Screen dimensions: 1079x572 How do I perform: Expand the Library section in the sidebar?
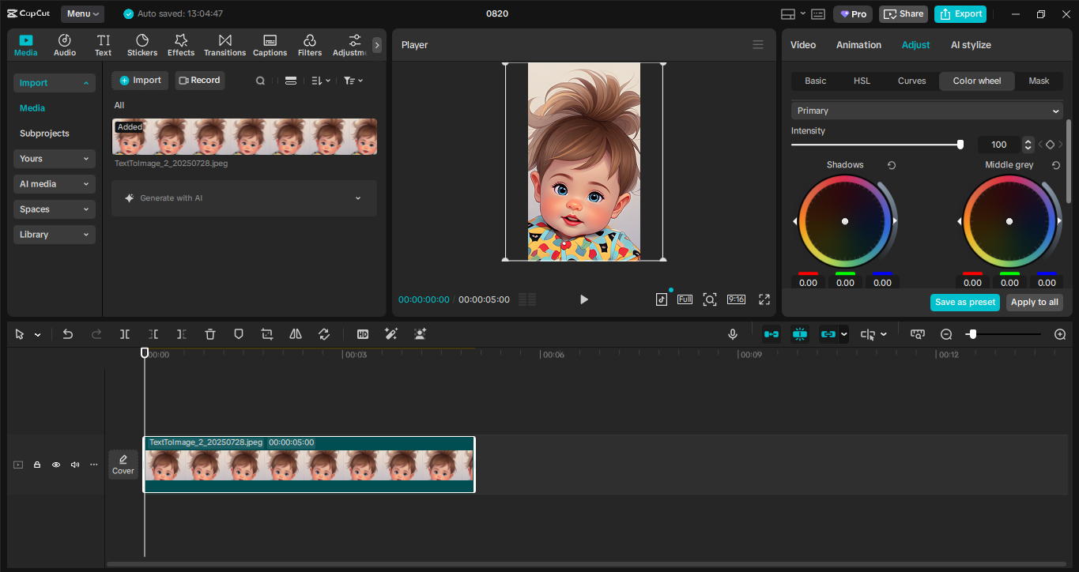point(54,234)
